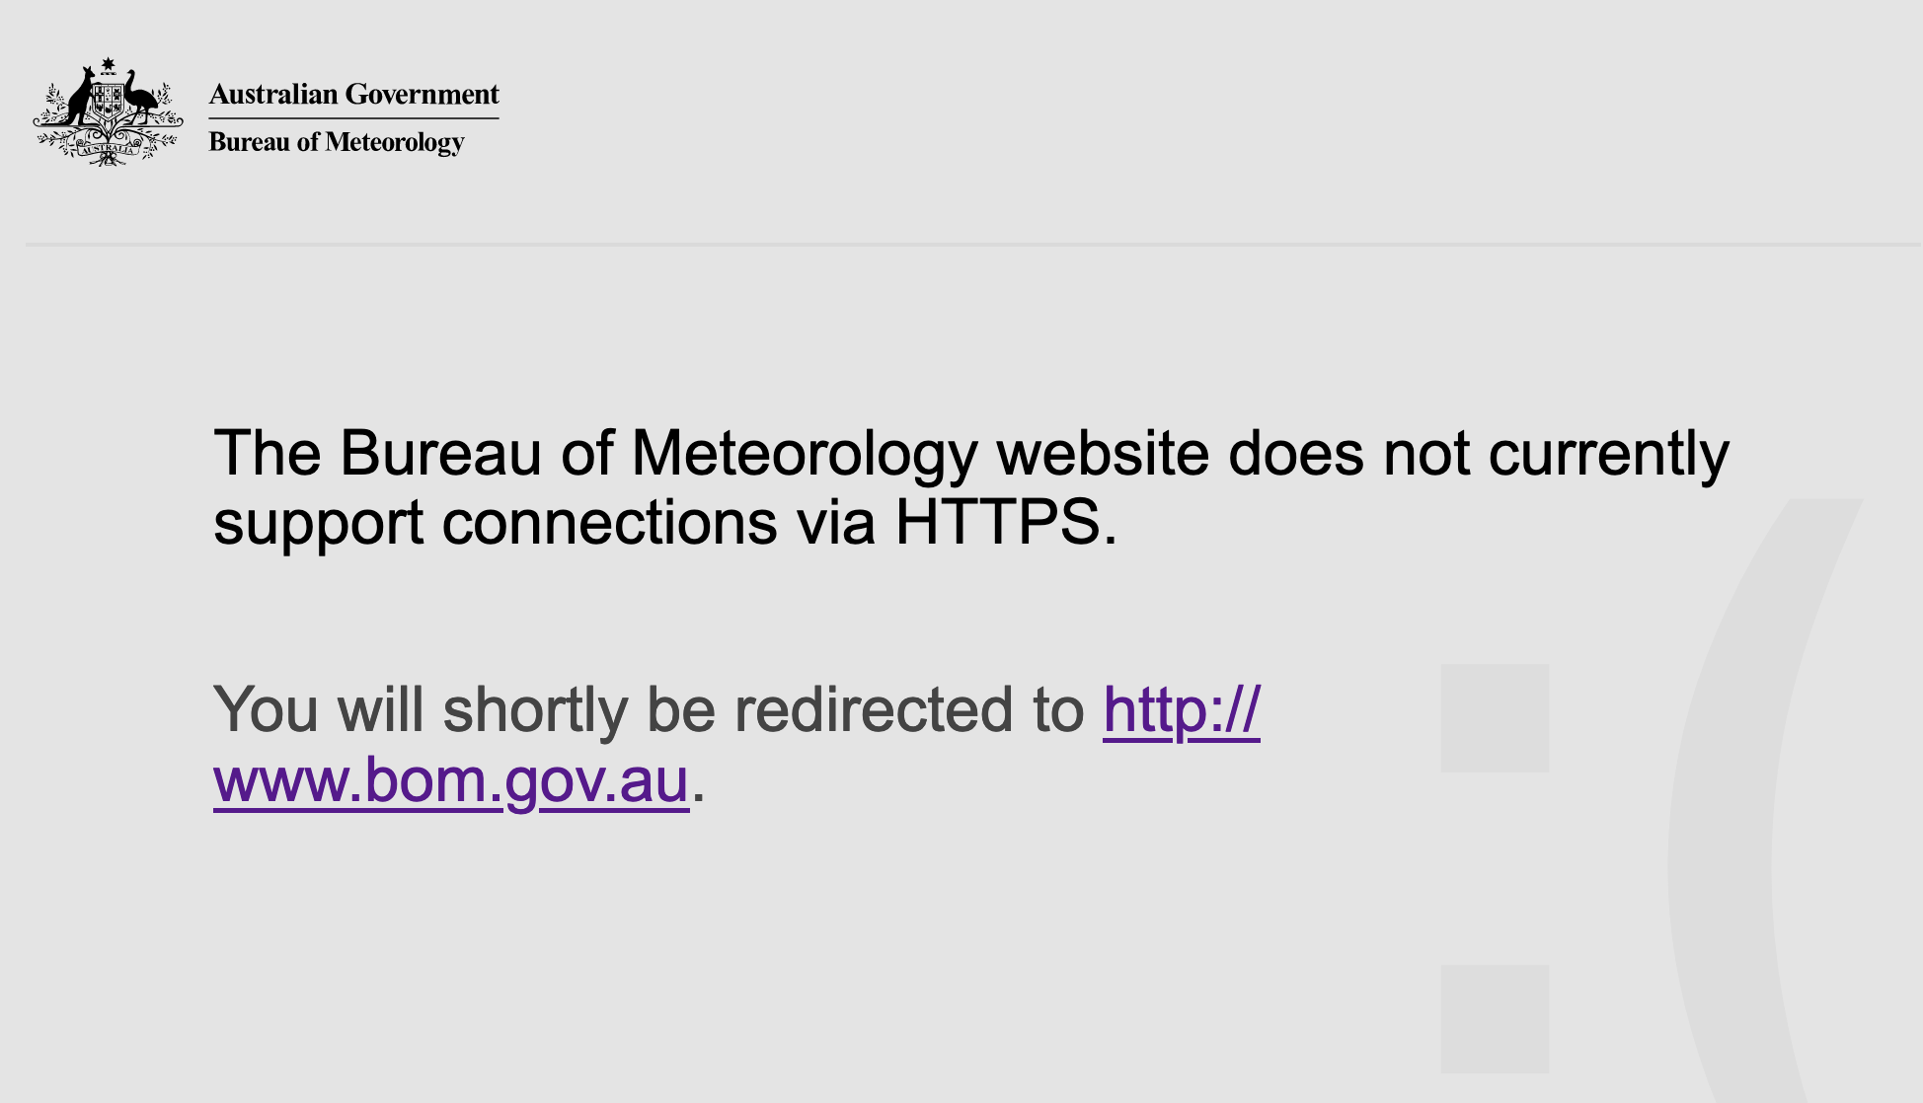Viewport: 1923px width, 1103px height.
Task: Open the http:// redirect link
Action: point(1181,709)
